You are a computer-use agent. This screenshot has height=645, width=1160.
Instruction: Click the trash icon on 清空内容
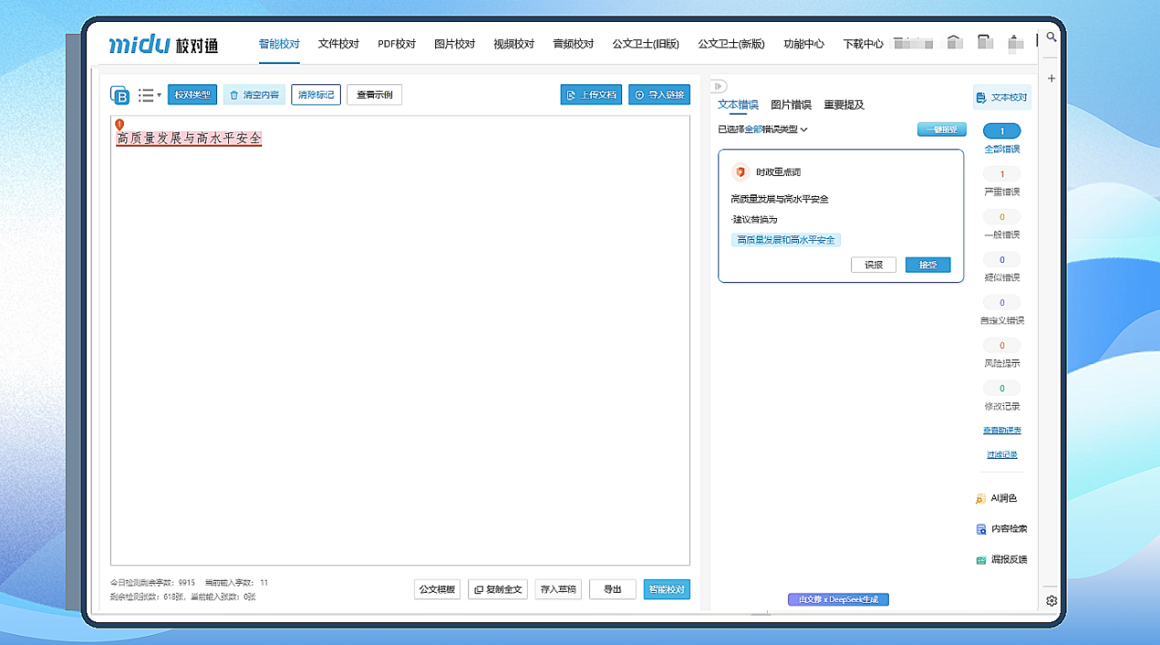(234, 94)
